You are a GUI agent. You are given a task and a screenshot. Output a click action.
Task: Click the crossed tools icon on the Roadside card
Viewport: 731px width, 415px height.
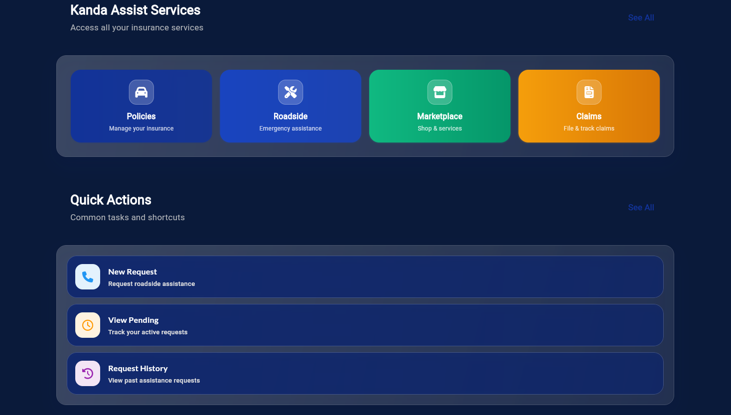tap(291, 92)
